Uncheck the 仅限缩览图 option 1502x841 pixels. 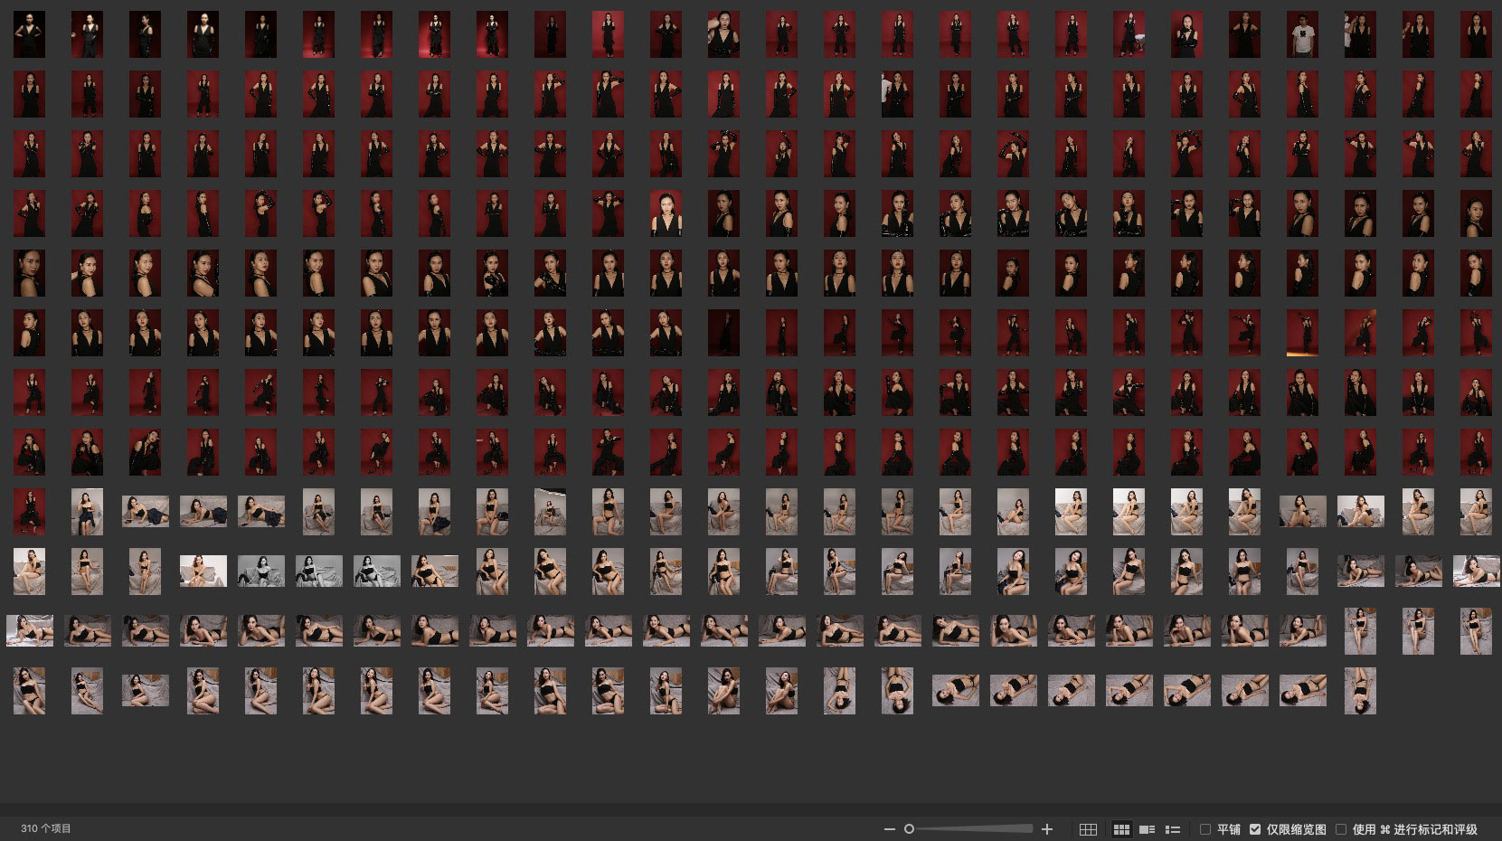tap(1255, 829)
